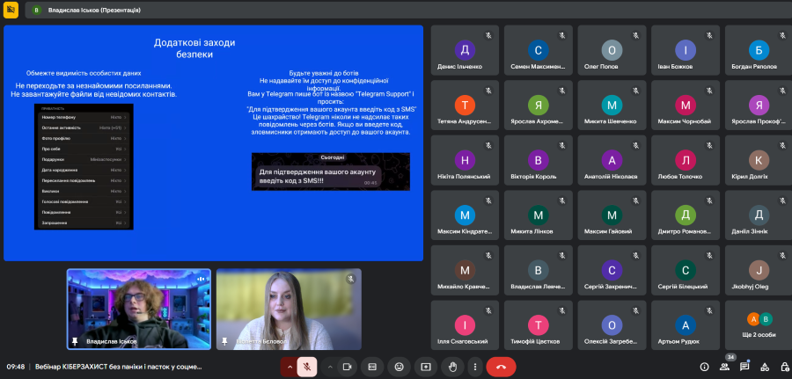Raise your hand in the meeting

[452, 367]
